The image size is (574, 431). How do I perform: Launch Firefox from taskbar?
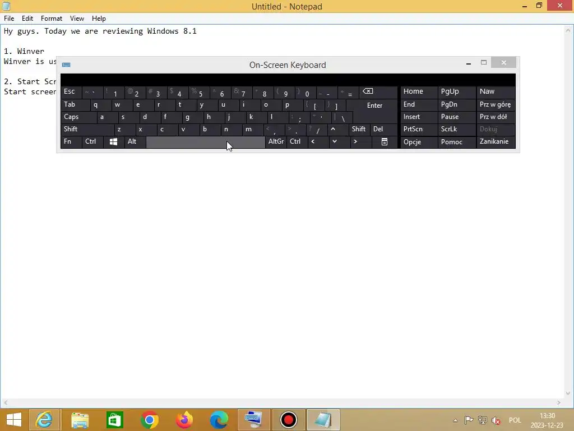[184, 420]
